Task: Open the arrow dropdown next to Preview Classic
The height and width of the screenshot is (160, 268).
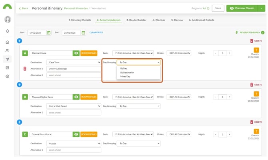Action: click(261, 8)
